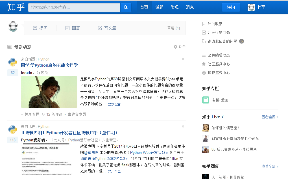Click Python topic icon of first post

coord(13,62)
